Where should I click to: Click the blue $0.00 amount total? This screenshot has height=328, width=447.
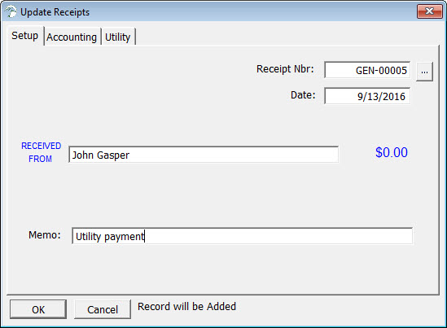pos(392,152)
